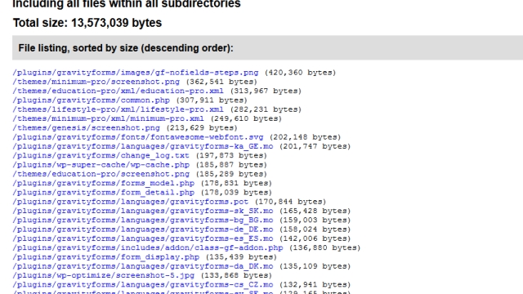The height and width of the screenshot is (294, 523).
Task: Click the 202,148 bytes size value
Action: [305, 137]
